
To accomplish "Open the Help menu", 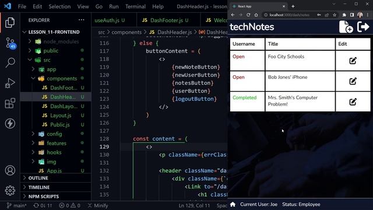I will 158,6.
